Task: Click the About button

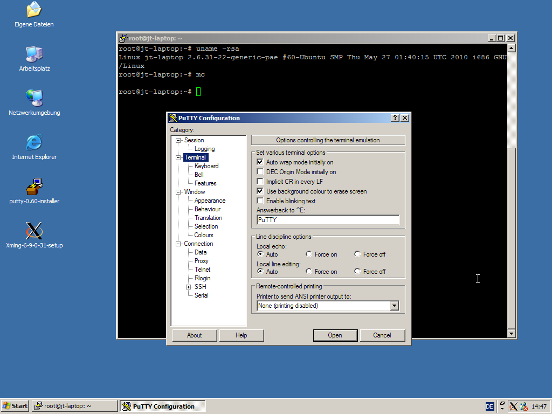Action: coord(194,335)
